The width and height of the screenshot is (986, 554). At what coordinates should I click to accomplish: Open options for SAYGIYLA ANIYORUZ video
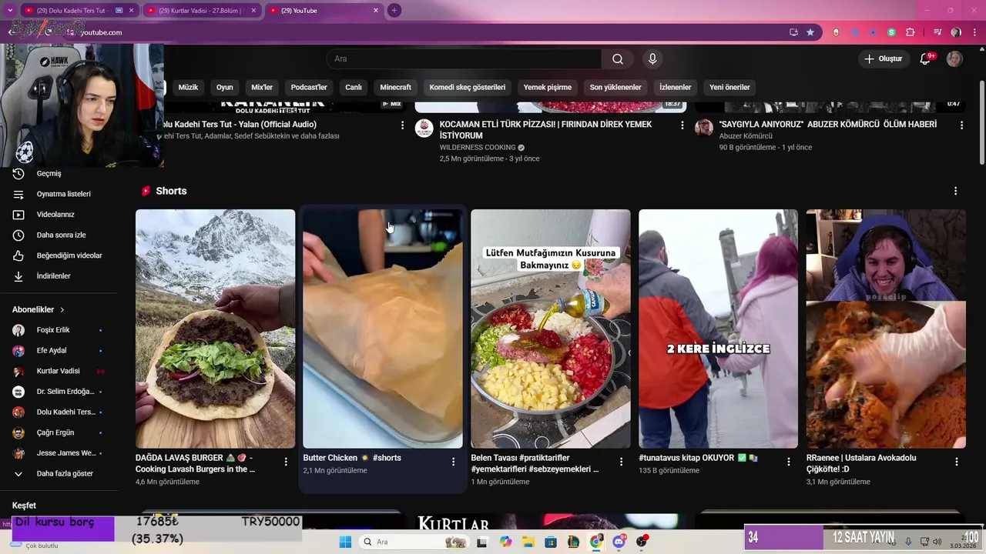(961, 125)
